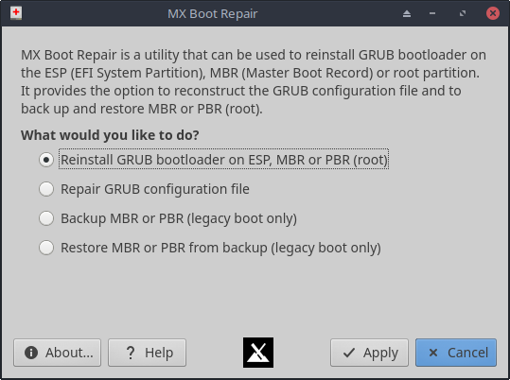Open the About dialog
The image size is (510, 380).
pyautogui.click(x=57, y=353)
